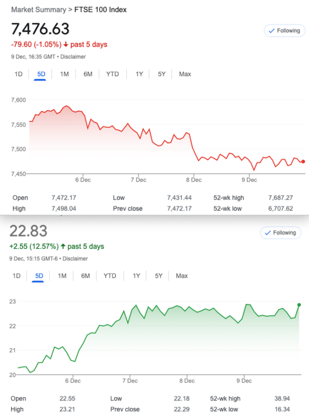Click FTSE 100 Index title text
Image resolution: width=309 pixels, height=414 pixels.
[100, 10]
